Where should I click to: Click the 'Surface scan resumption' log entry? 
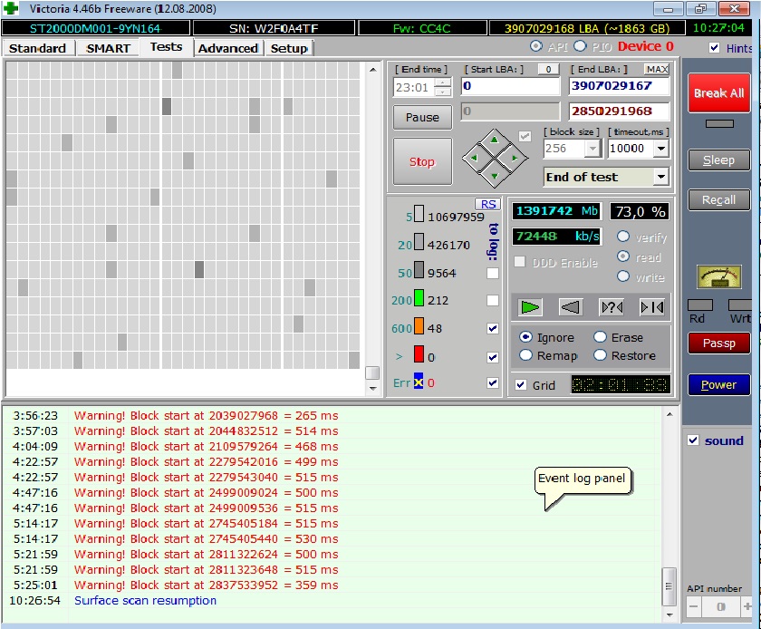[145, 600]
